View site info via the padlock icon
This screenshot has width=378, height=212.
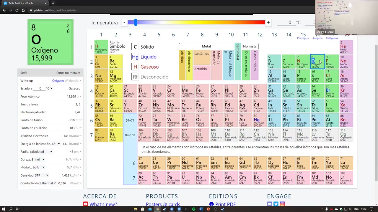tap(31, 10)
